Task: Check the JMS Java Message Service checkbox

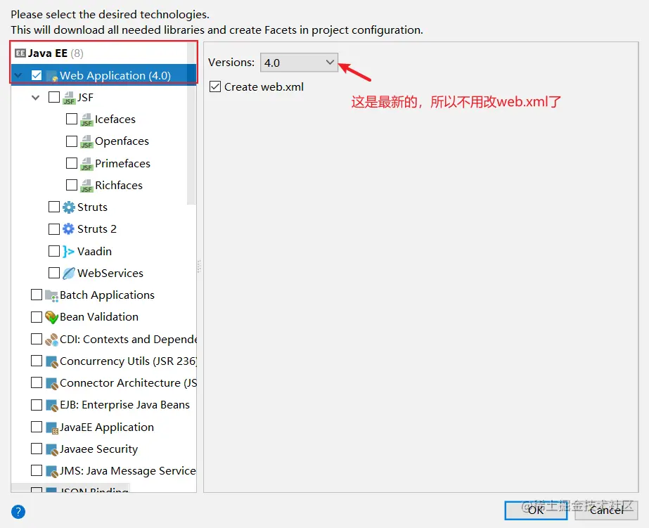Action: 37,470
